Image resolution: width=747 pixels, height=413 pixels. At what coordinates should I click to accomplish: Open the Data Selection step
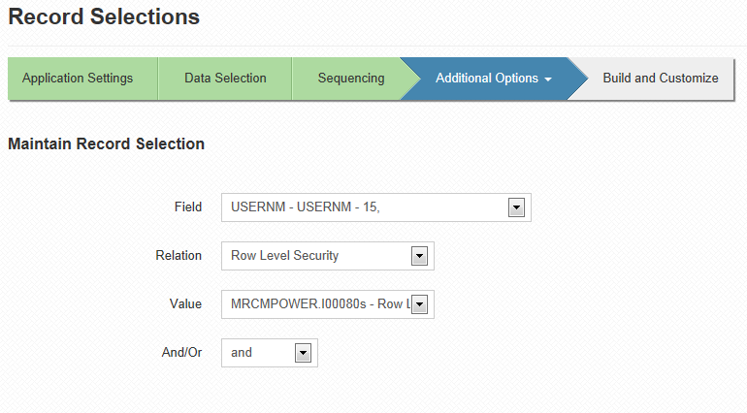point(225,79)
